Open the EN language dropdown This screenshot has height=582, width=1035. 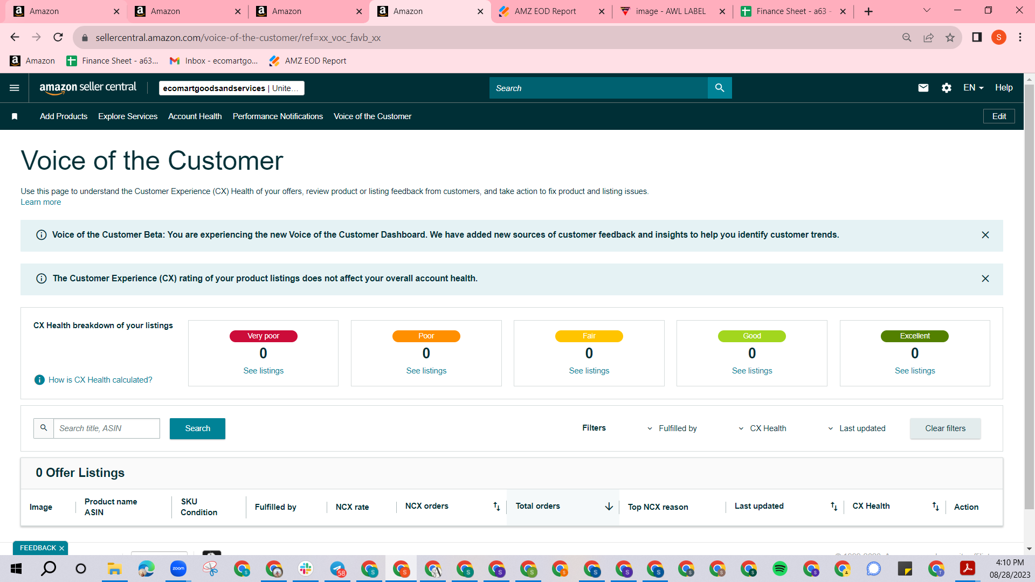pos(974,88)
